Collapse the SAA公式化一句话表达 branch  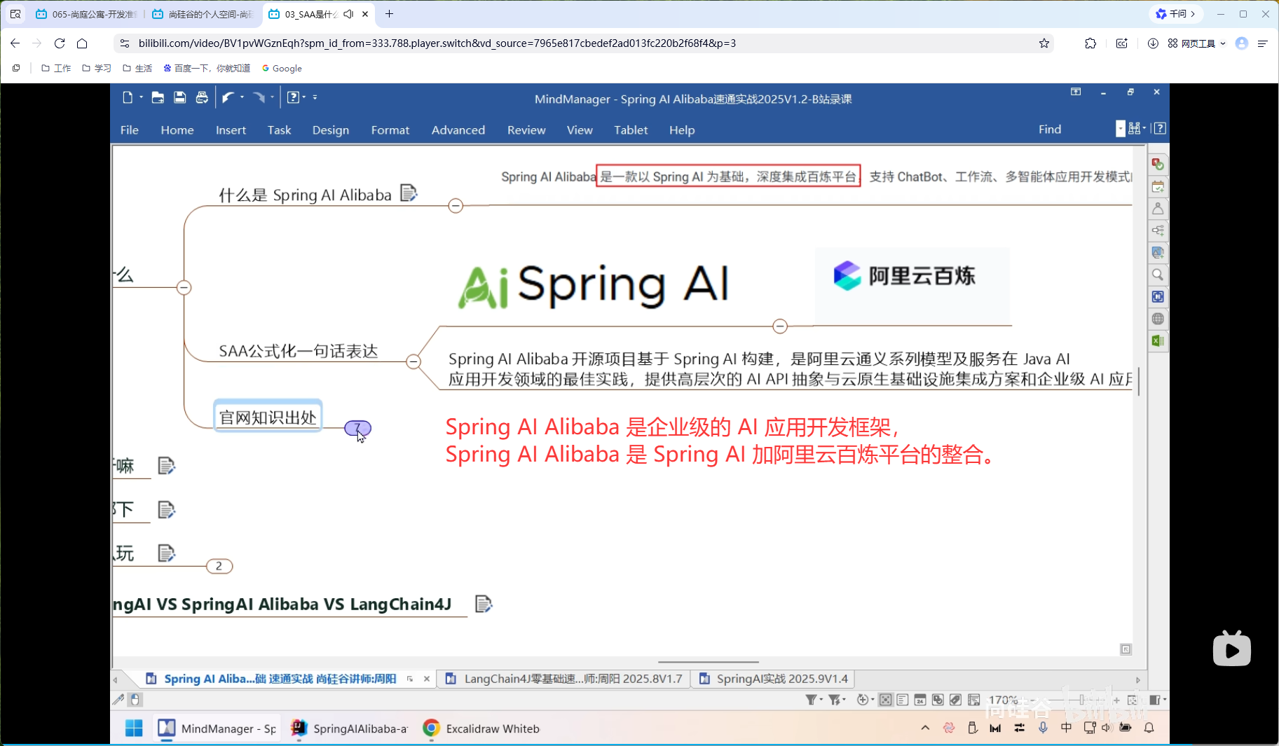(x=413, y=360)
